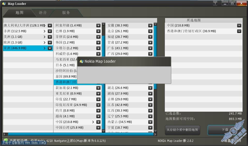Add 美洲 (1.1 GB) with its plus icon
This screenshot has width=248, height=146.
[50, 37]
